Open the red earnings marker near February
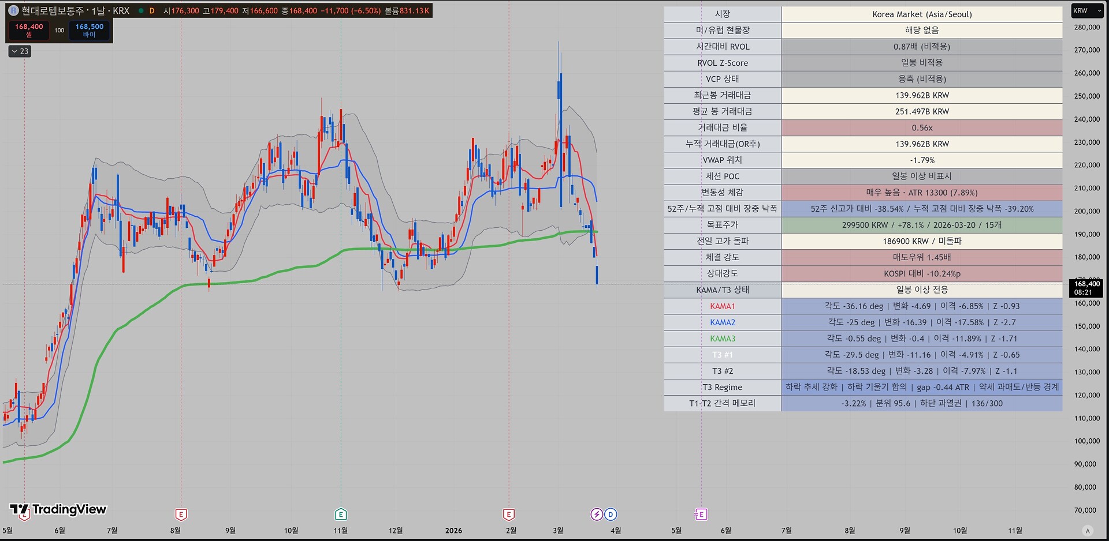This screenshot has height=541, width=1109. [509, 514]
